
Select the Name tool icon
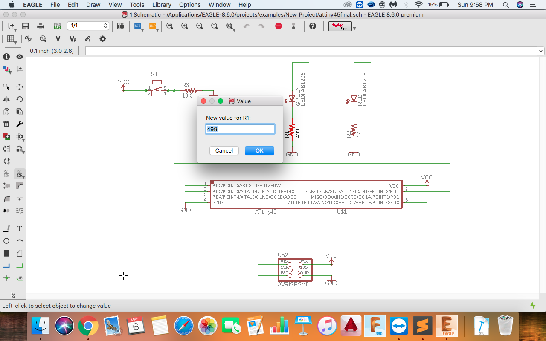pos(6,173)
